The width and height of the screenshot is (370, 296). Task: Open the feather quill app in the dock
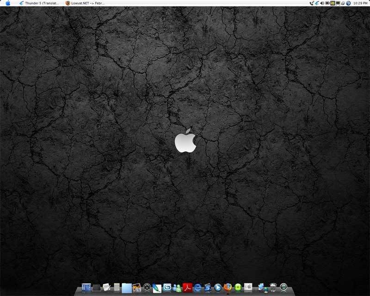point(157,288)
